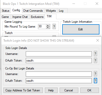
Task: Select the Config tab
Action: (16, 10)
